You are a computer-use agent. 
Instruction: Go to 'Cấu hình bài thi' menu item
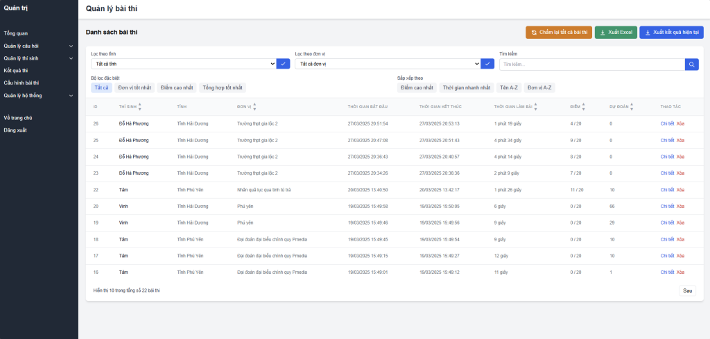click(21, 83)
